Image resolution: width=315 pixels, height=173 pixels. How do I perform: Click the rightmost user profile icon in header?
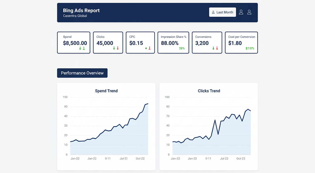tap(249, 12)
